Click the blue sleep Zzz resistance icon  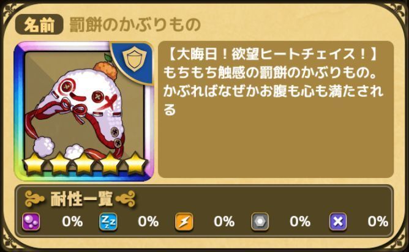coord(108,222)
